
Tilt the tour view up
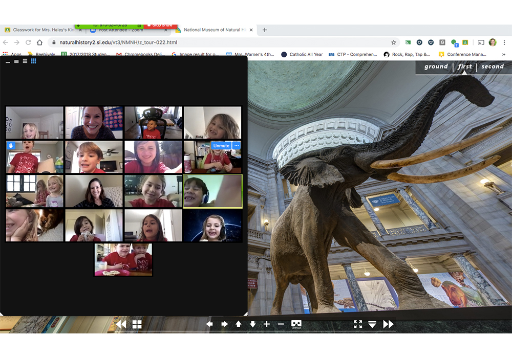click(239, 324)
